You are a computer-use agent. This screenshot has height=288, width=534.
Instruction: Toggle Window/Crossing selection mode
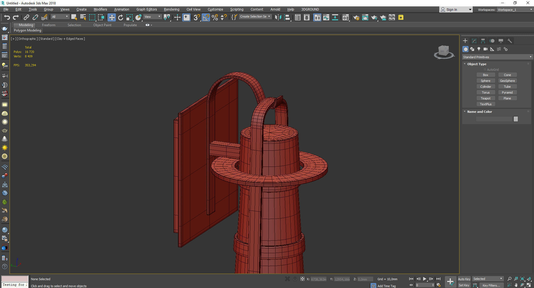point(101,18)
